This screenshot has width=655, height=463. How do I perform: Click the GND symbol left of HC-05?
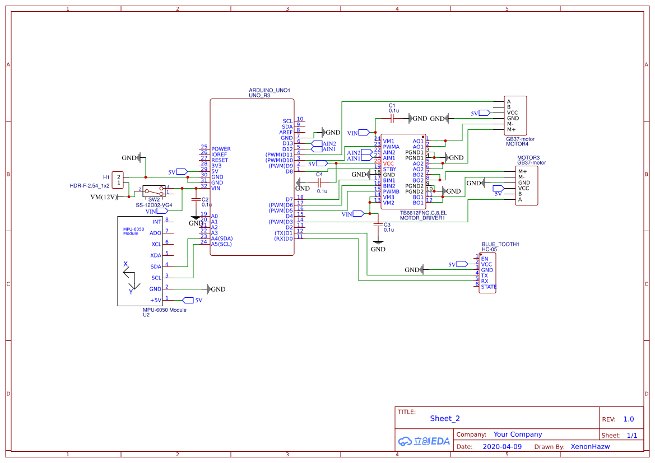tap(414, 270)
